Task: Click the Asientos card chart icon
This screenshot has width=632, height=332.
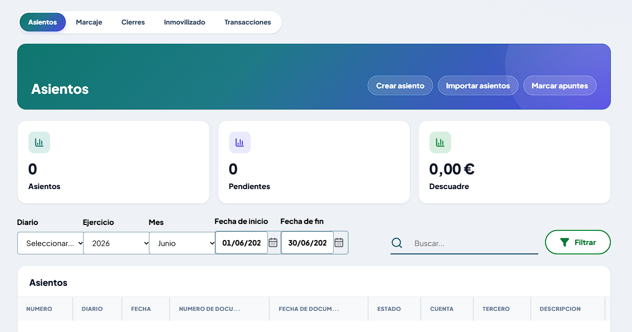Action: tap(39, 142)
